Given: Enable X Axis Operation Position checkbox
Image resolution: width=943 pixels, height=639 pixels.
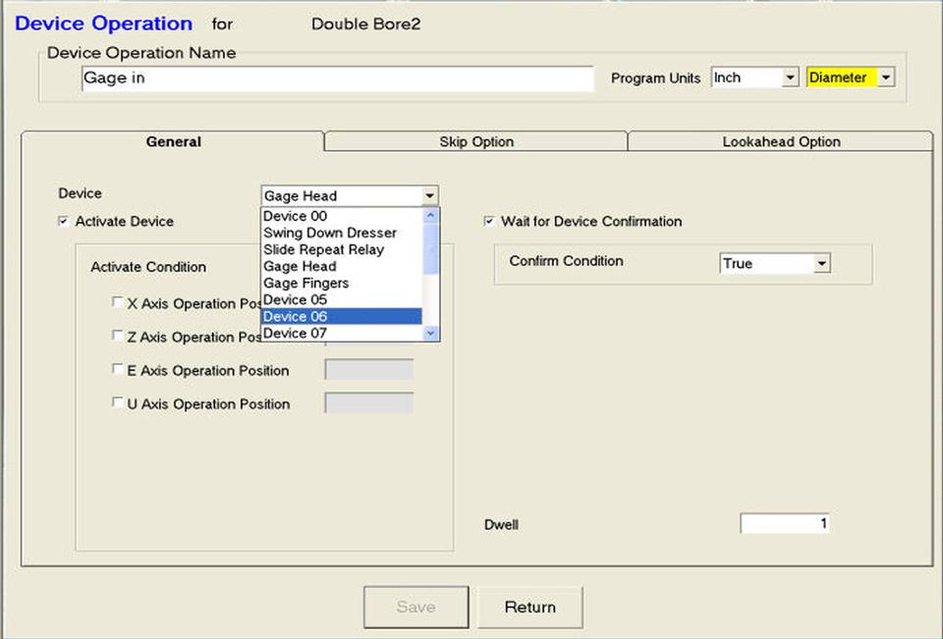Looking at the screenshot, I should pyautogui.click(x=118, y=303).
